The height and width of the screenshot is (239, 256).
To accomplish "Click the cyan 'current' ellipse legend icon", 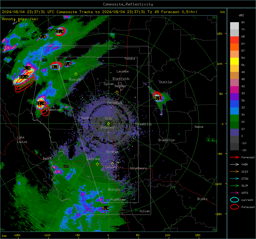I will pyautogui.click(x=234, y=200).
